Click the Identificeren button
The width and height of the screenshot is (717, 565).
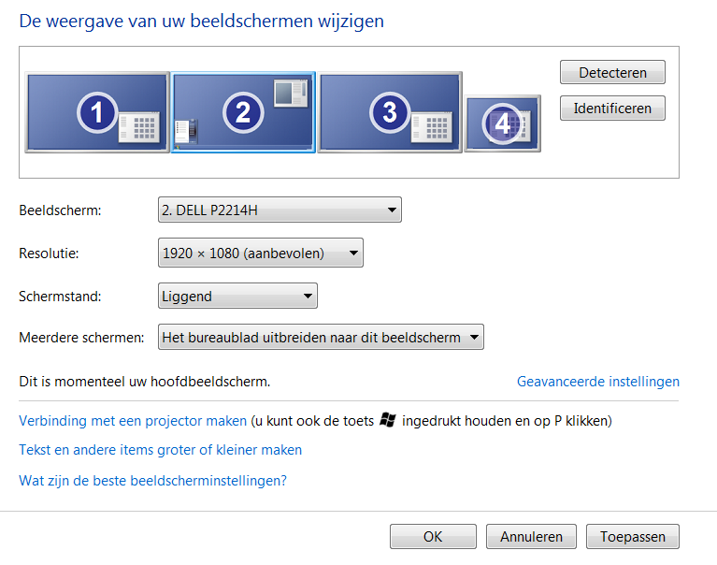pos(612,108)
